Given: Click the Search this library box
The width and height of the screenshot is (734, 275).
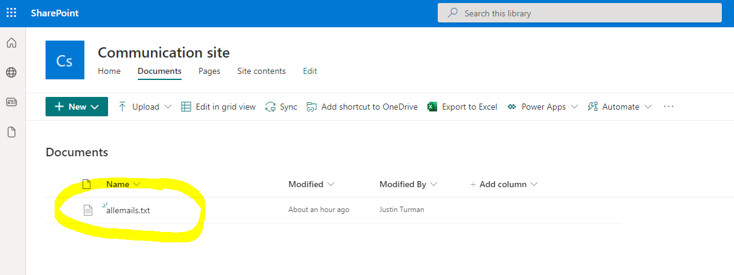Looking at the screenshot, I should [579, 13].
